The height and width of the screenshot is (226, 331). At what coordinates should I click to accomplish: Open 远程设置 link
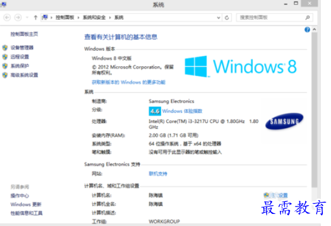20,57
